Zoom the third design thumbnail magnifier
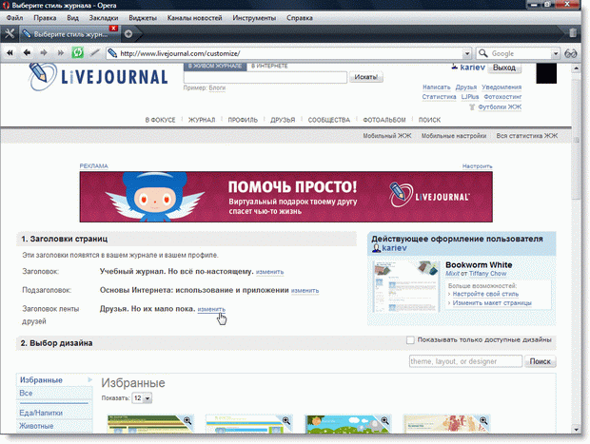Viewport: 590px width, 444px height. (x=384, y=420)
